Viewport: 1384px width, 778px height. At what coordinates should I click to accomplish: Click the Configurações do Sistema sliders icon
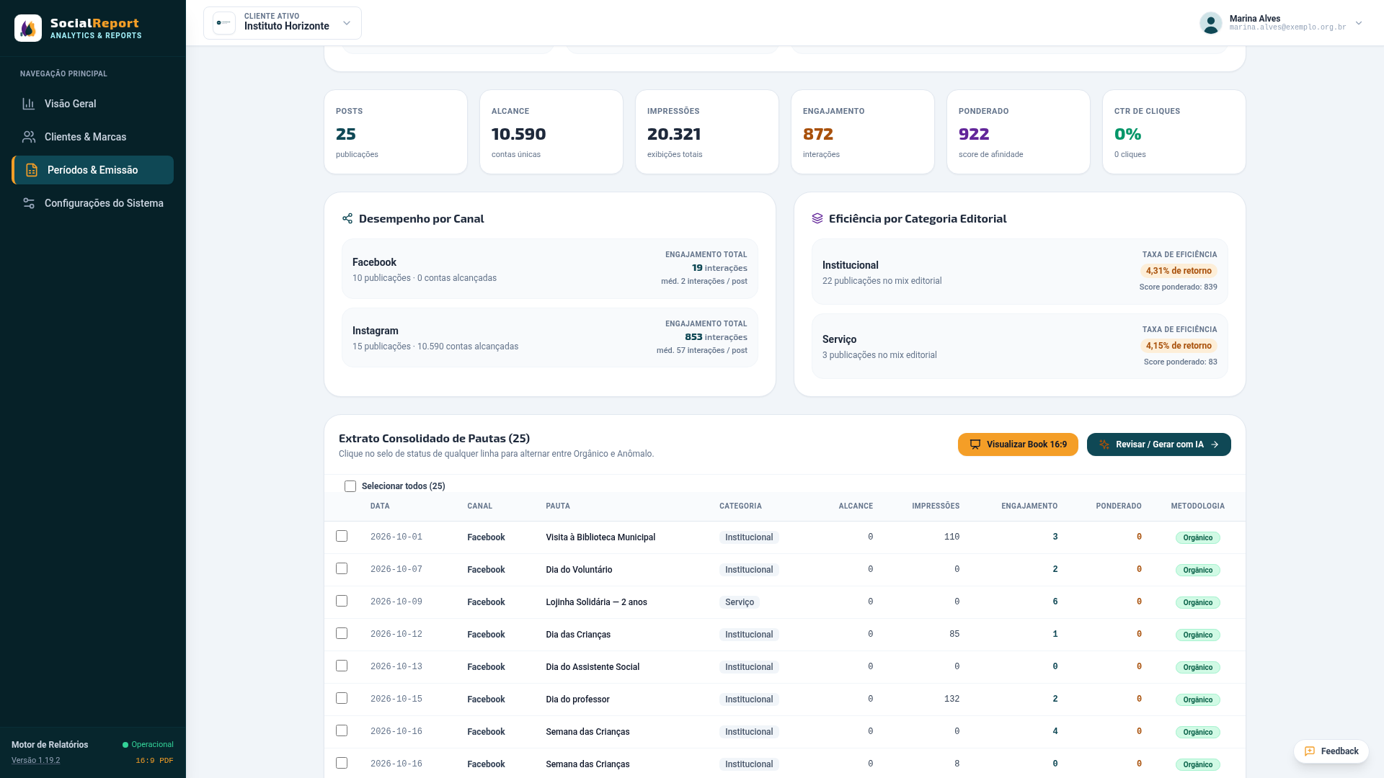coord(29,203)
